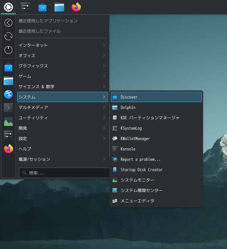The height and width of the screenshot is (249, 227).
Task: Click the ユーティリティ category label
Action: (33, 118)
